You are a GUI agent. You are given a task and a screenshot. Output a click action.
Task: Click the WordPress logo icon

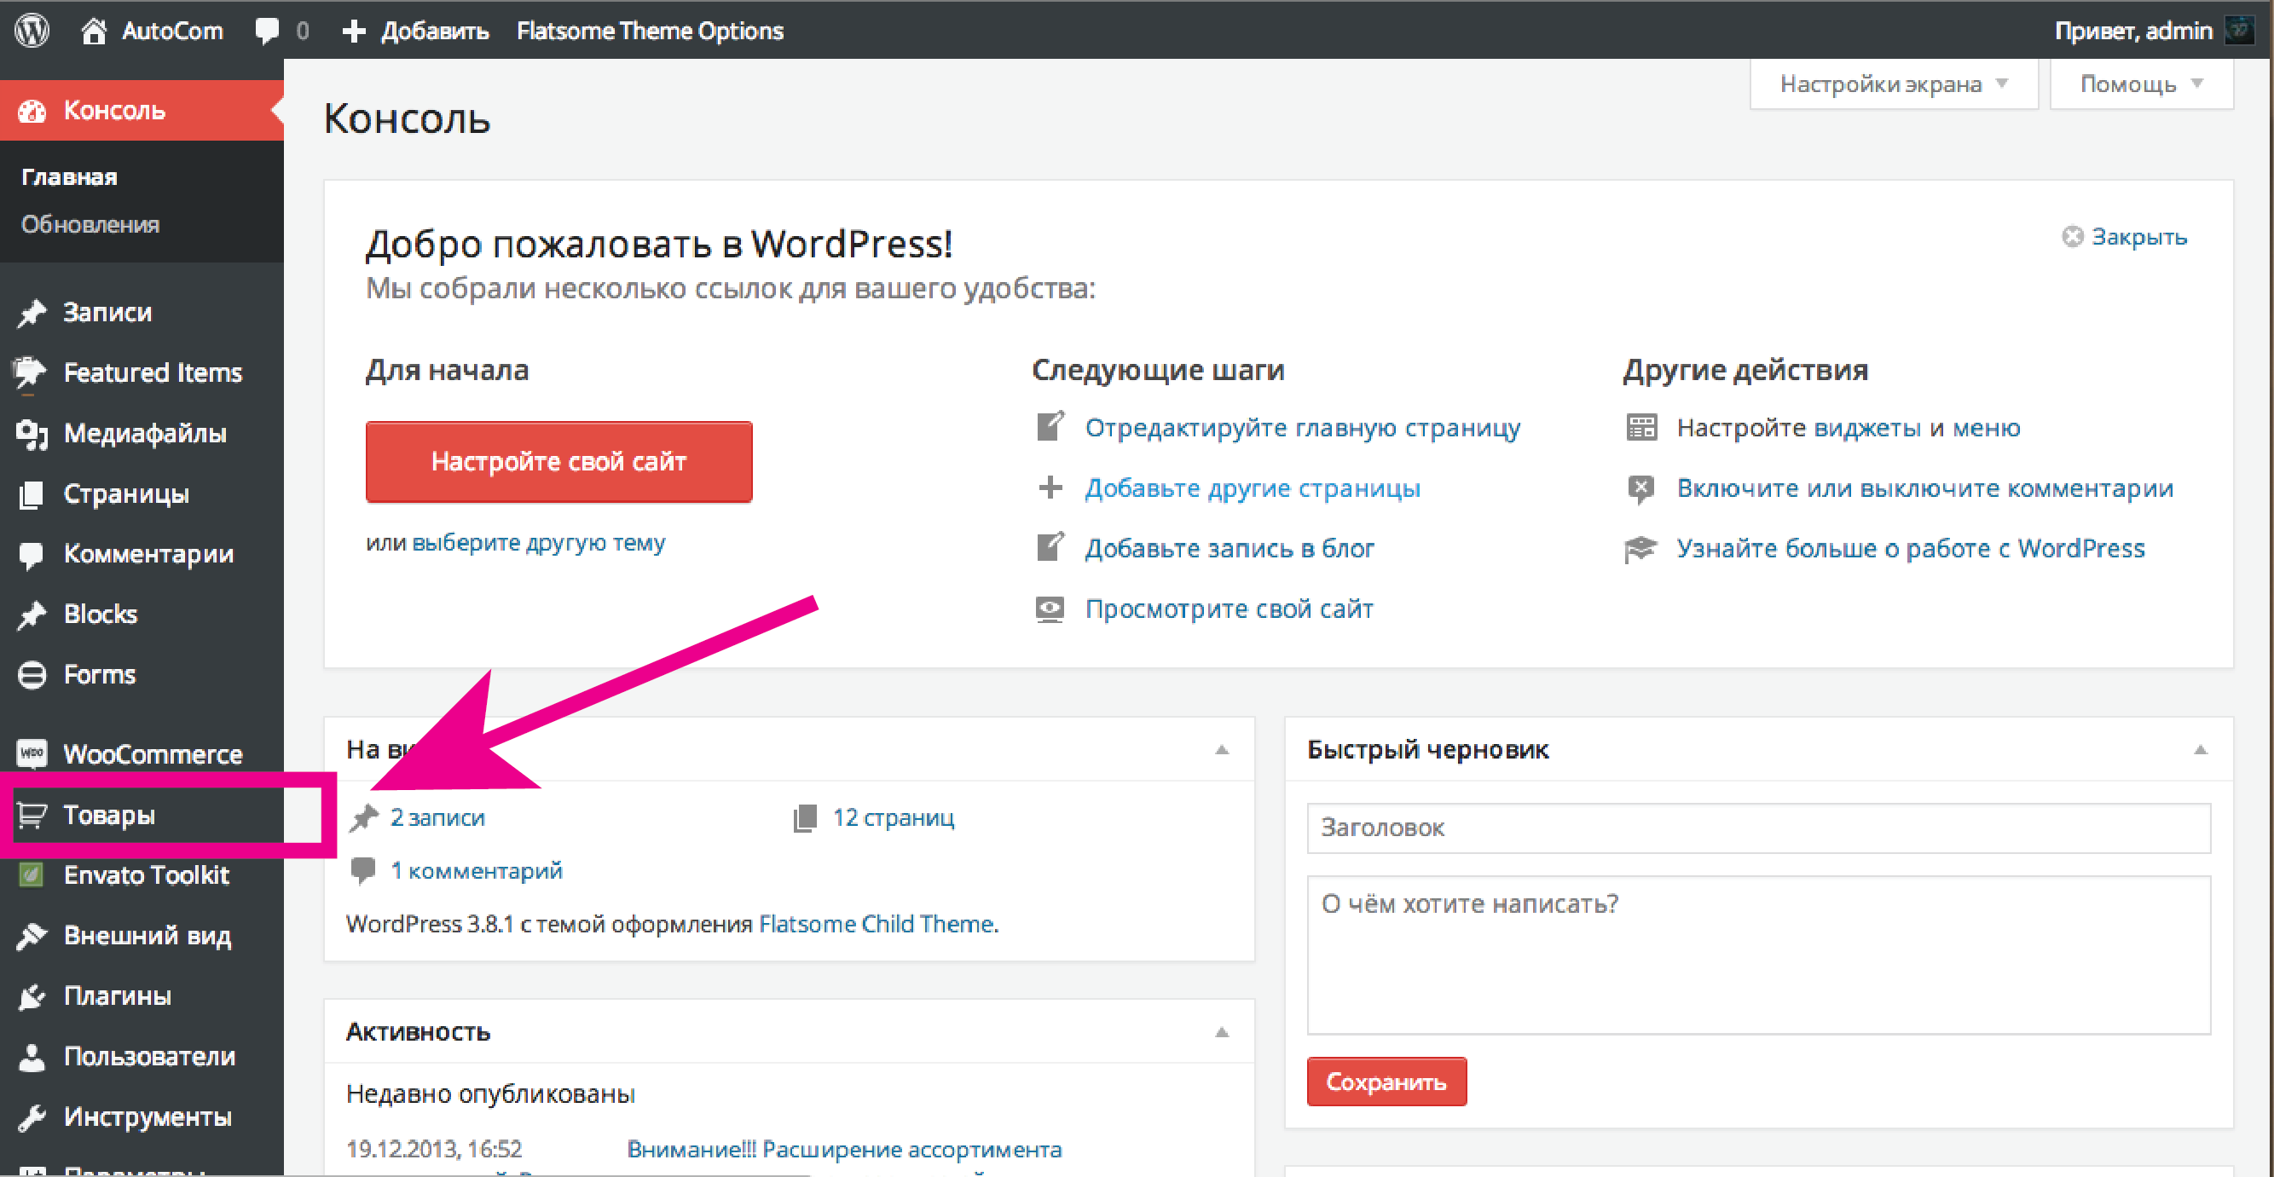pos(32,31)
